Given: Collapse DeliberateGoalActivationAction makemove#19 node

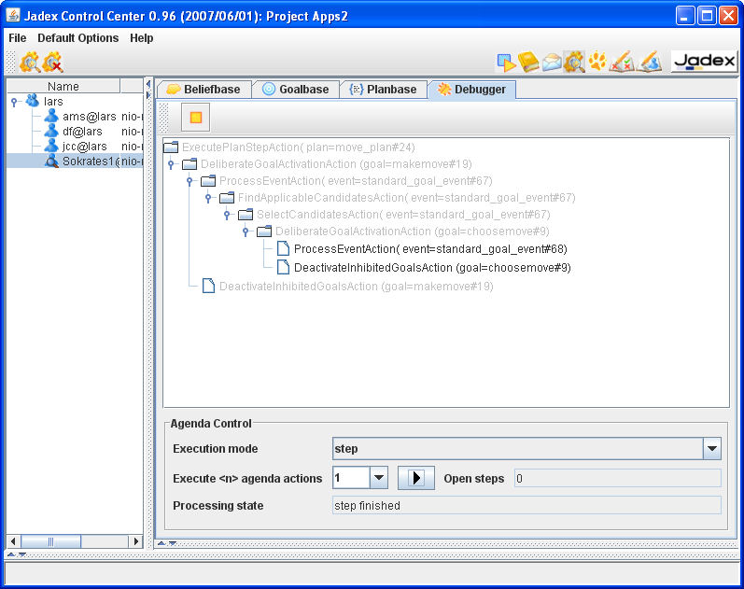Looking at the screenshot, I should click(171, 164).
